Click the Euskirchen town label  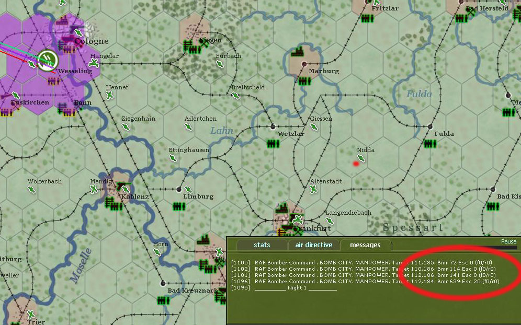(30, 102)
